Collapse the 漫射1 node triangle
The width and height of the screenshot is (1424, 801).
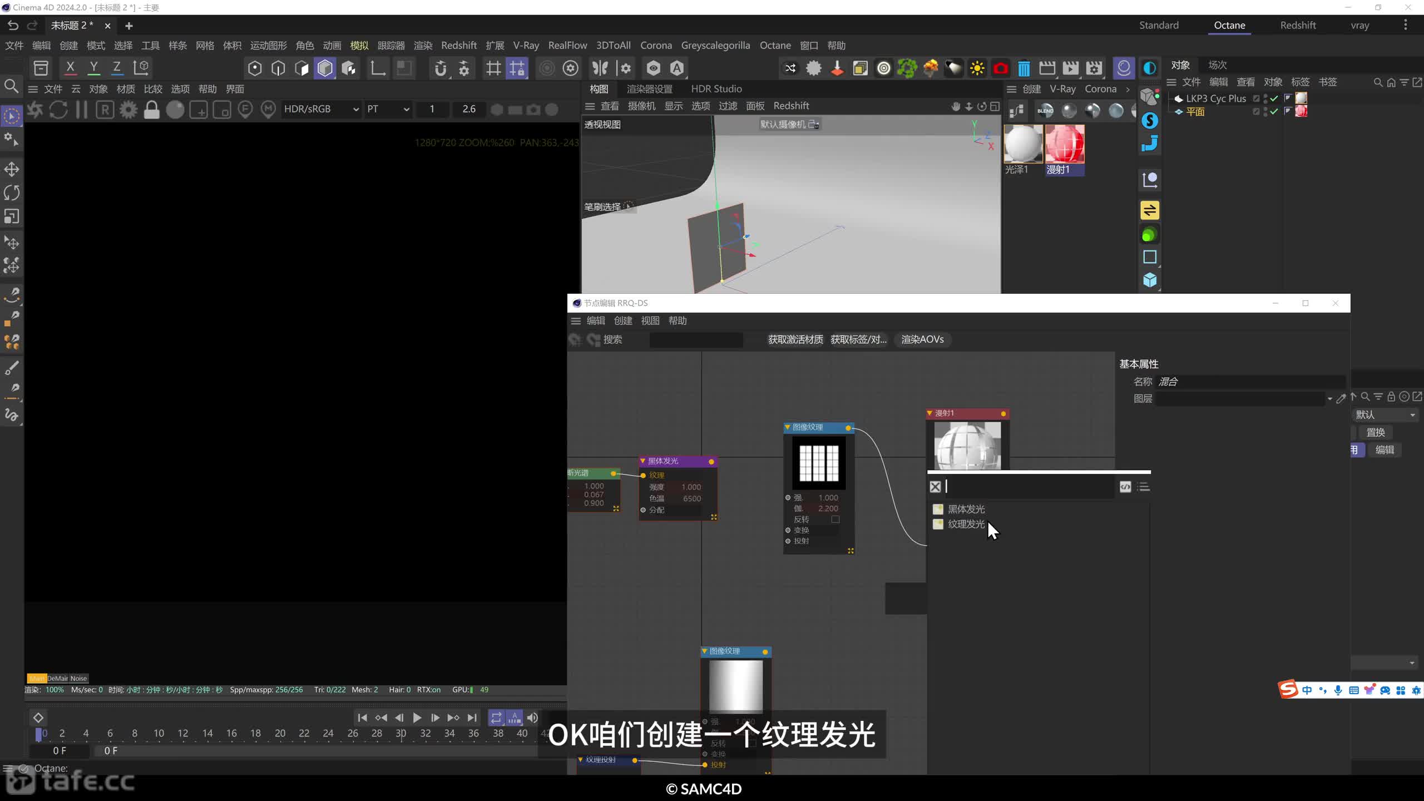click(x=929, y=413)
